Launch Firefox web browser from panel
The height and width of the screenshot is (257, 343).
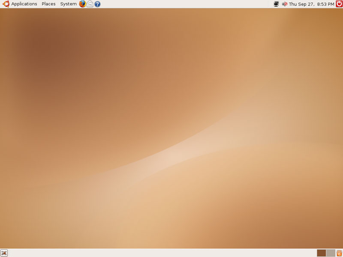(x=82, y=4)
